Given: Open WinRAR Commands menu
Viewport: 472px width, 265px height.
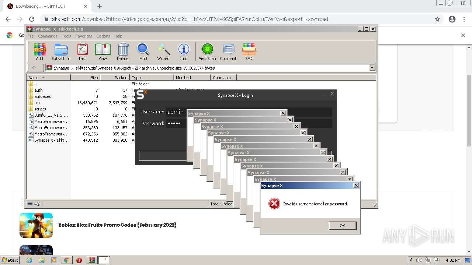Looking at the screenshot, I should [x=48, y=36].
